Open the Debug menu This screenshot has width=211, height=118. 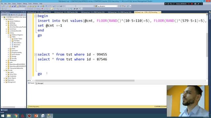tap(25, 4)
